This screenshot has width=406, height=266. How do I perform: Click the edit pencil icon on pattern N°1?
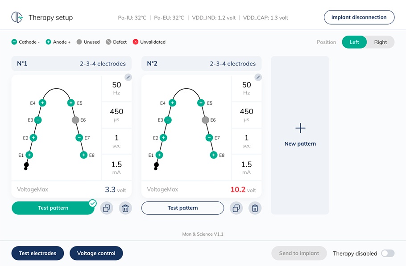click(x=128, y=77)
